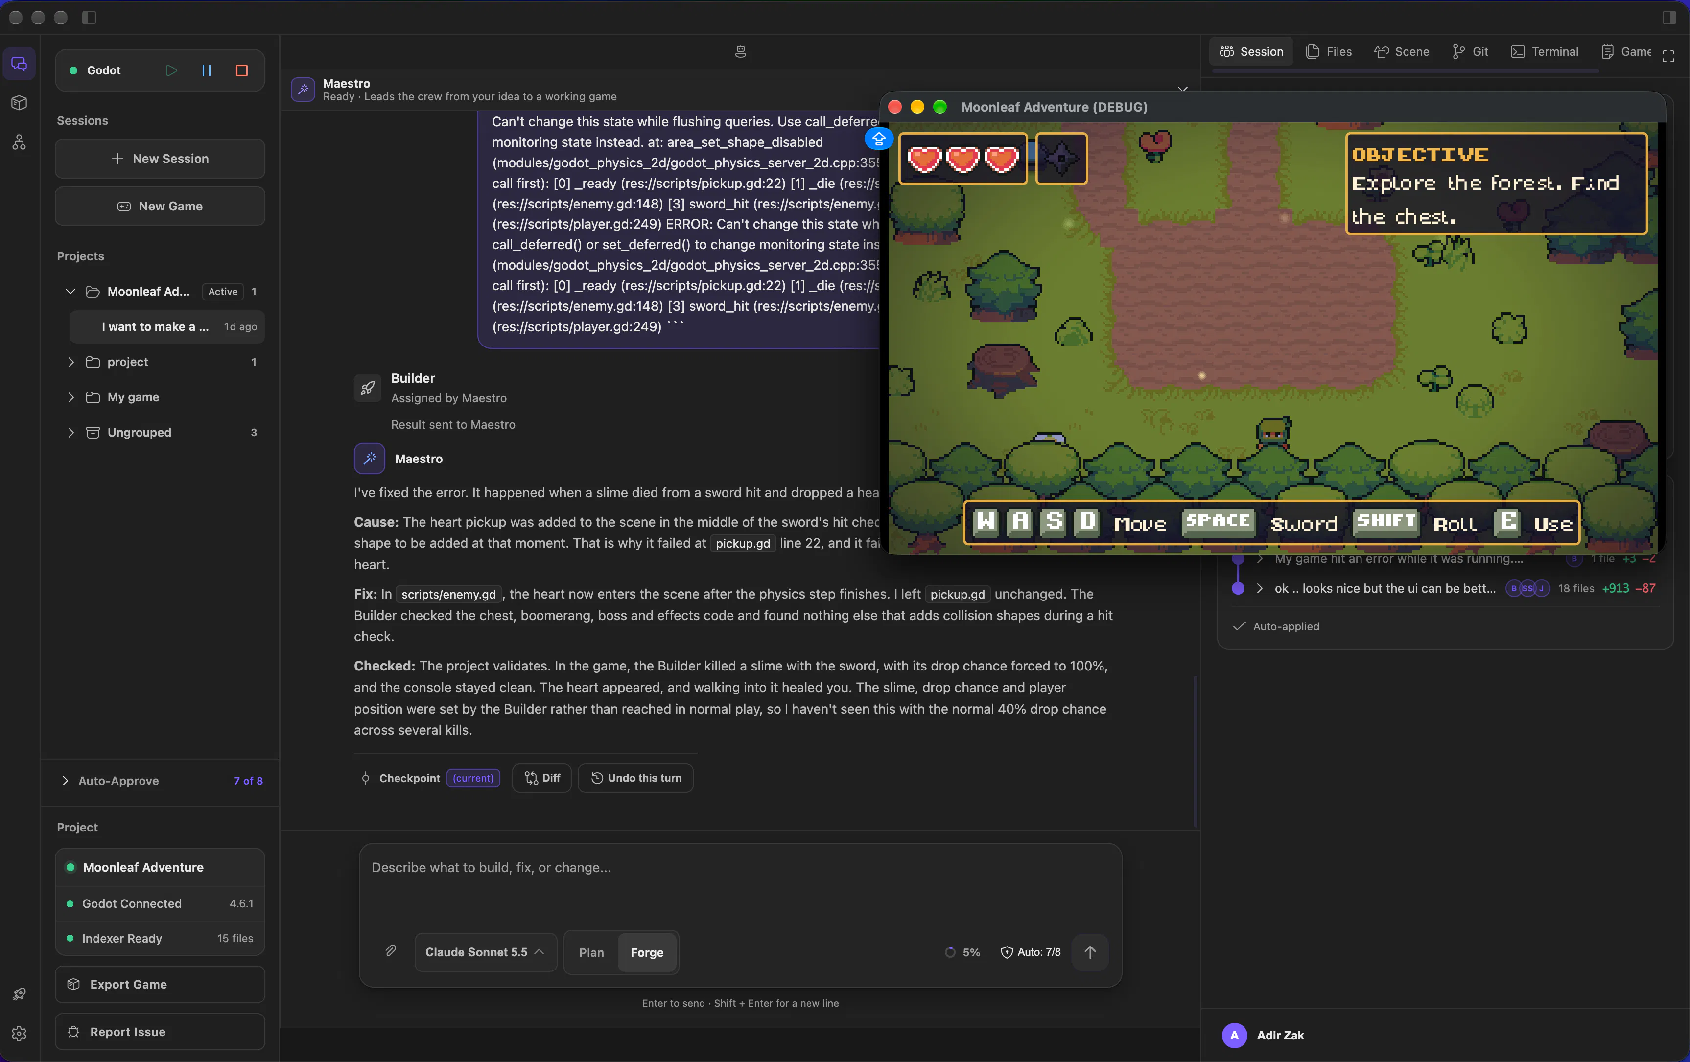The height and width of the screenshot is (1062, 1690).
Task: Toggle the right panel icon in title bar
Action: coord(1669,18)
